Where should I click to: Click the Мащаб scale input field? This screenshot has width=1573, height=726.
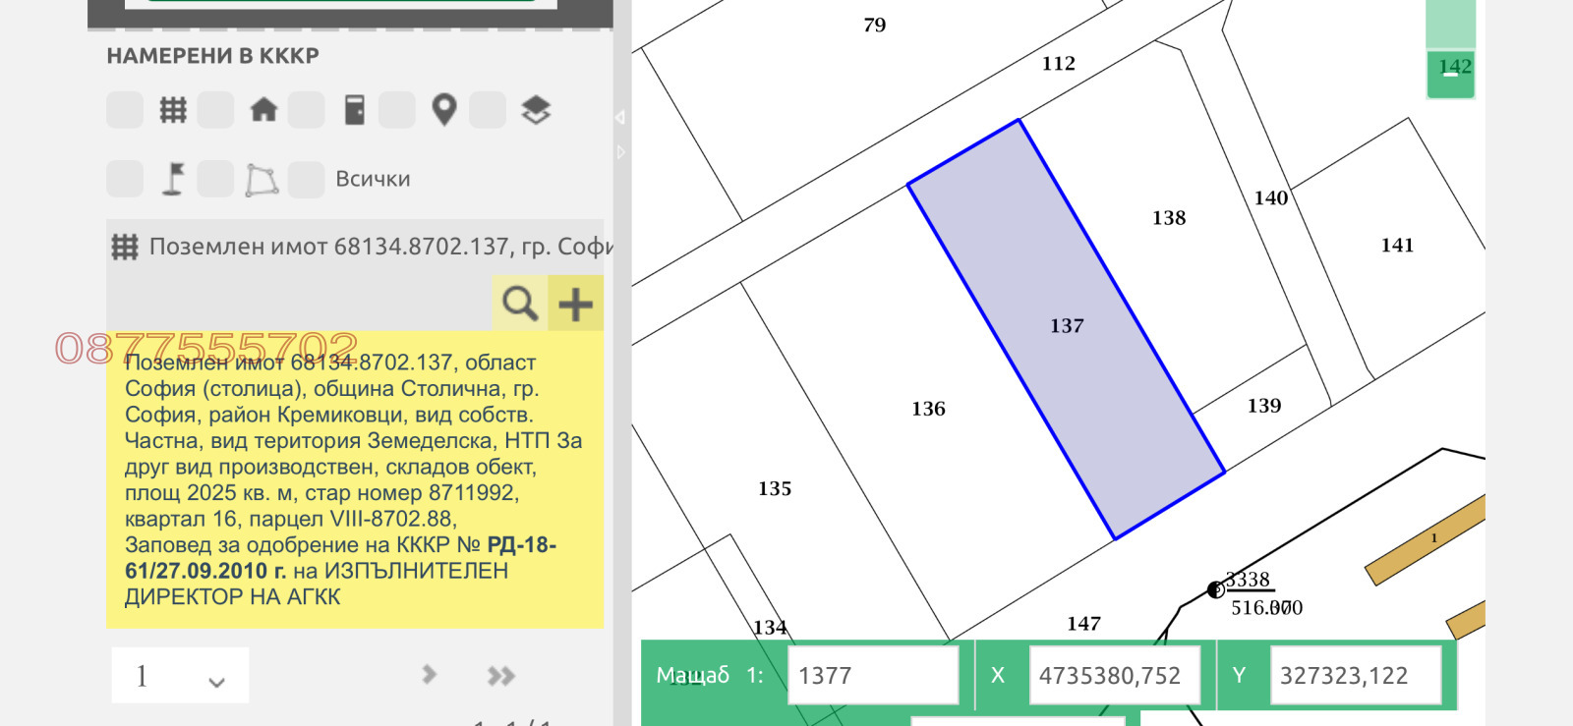click(872, 676)
